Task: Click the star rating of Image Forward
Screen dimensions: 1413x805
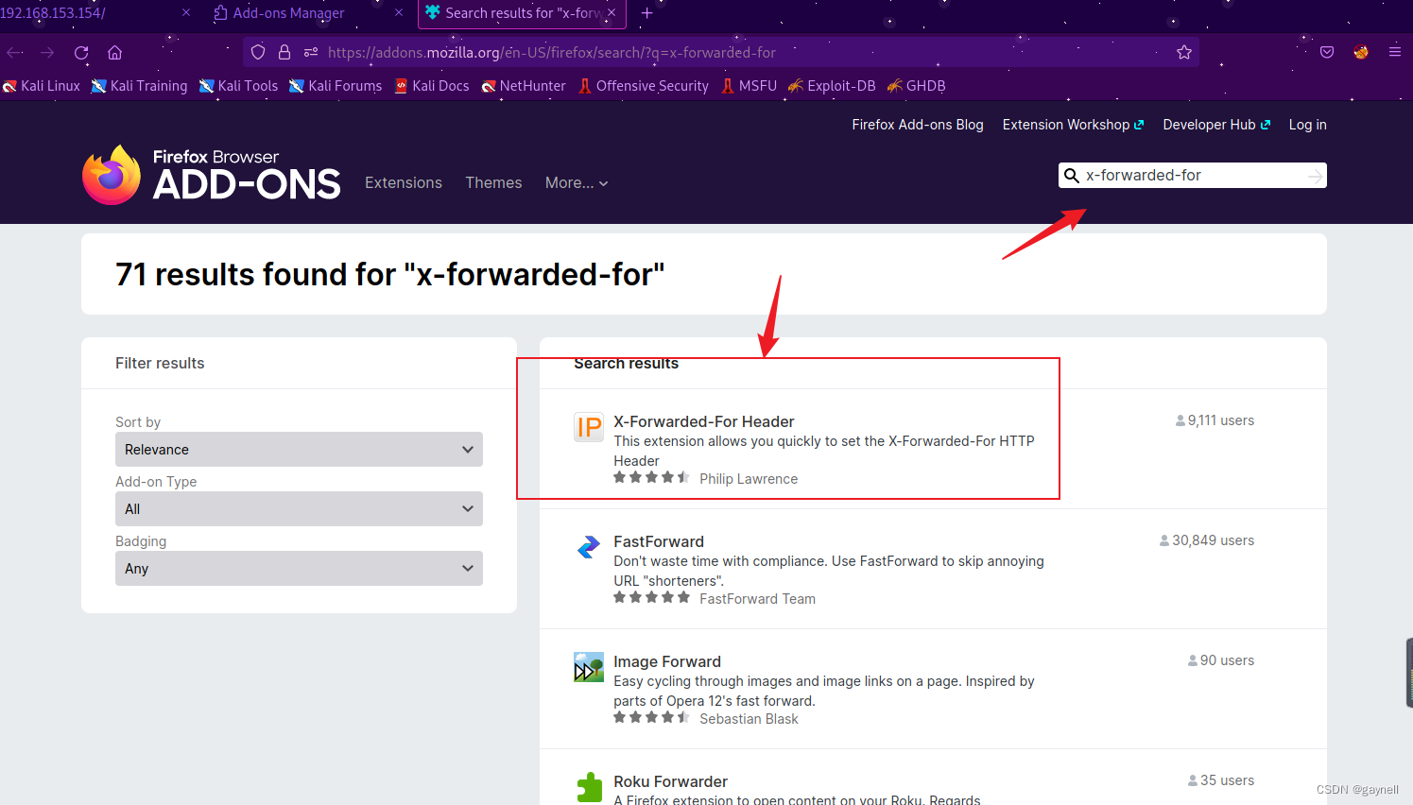Action: click(651, 717)
